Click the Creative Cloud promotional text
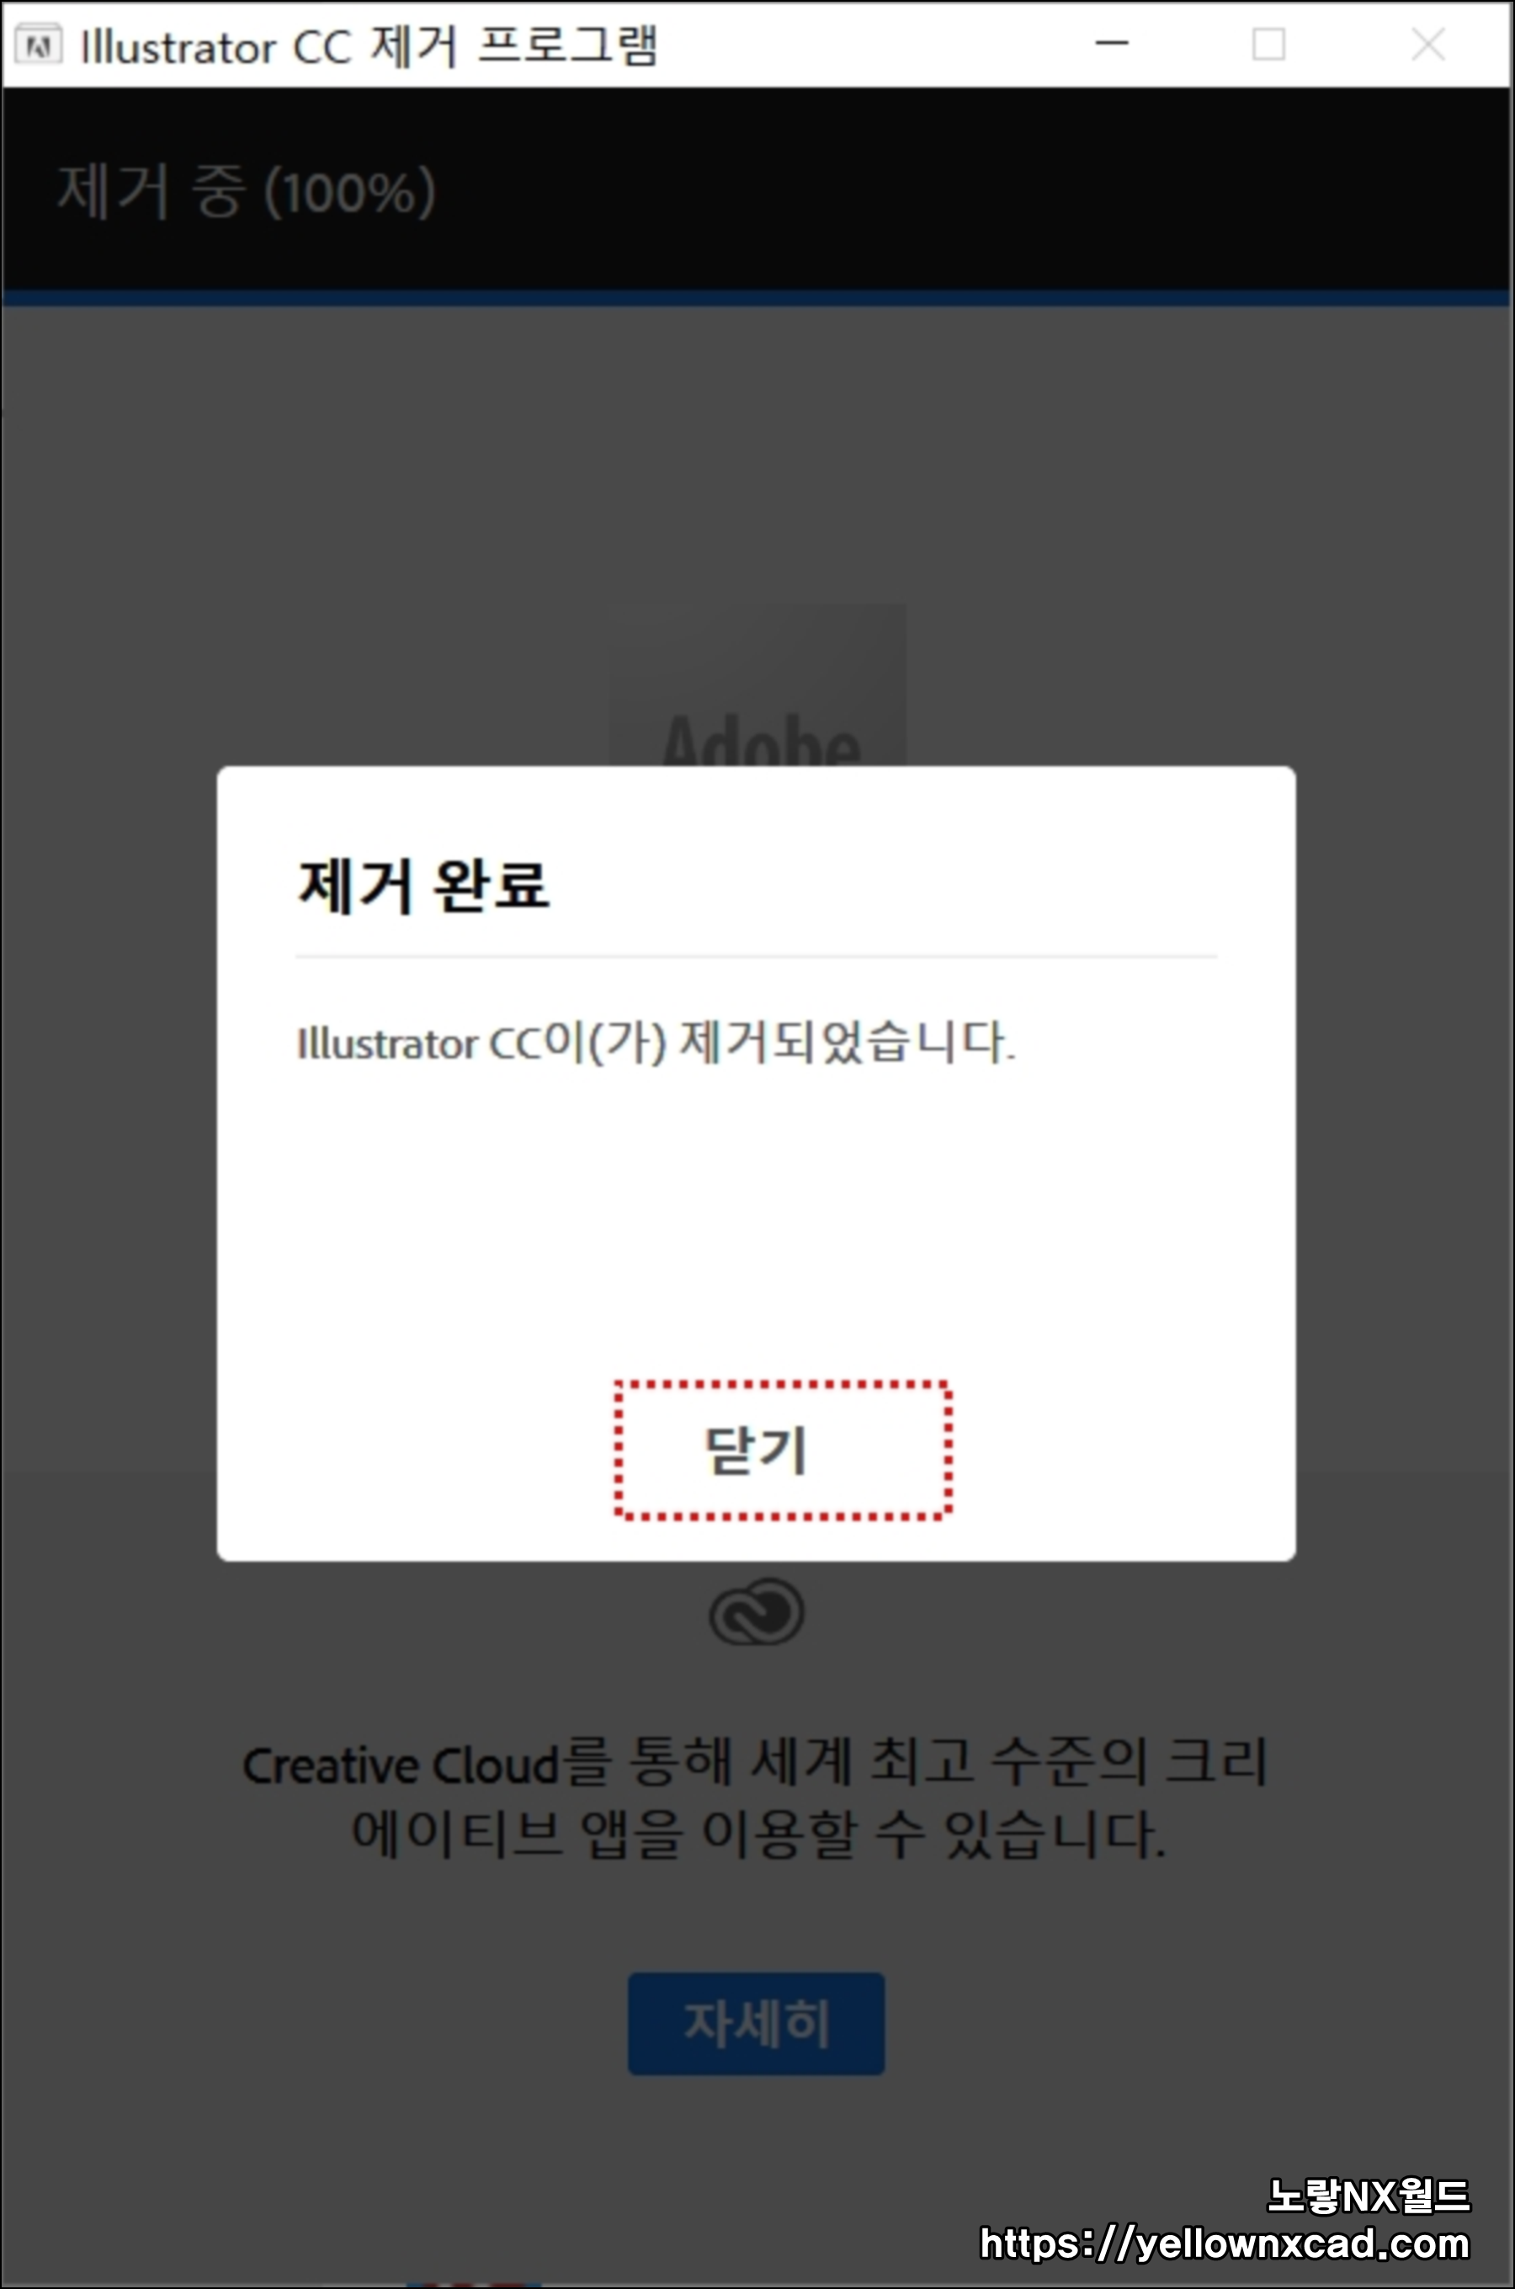 click(757, 1799)
